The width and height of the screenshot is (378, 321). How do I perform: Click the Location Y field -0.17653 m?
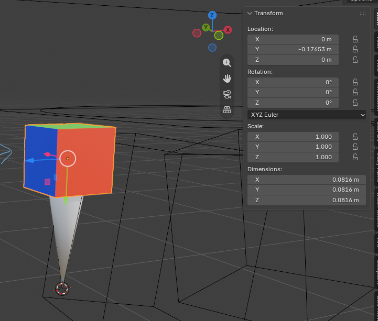293,49
